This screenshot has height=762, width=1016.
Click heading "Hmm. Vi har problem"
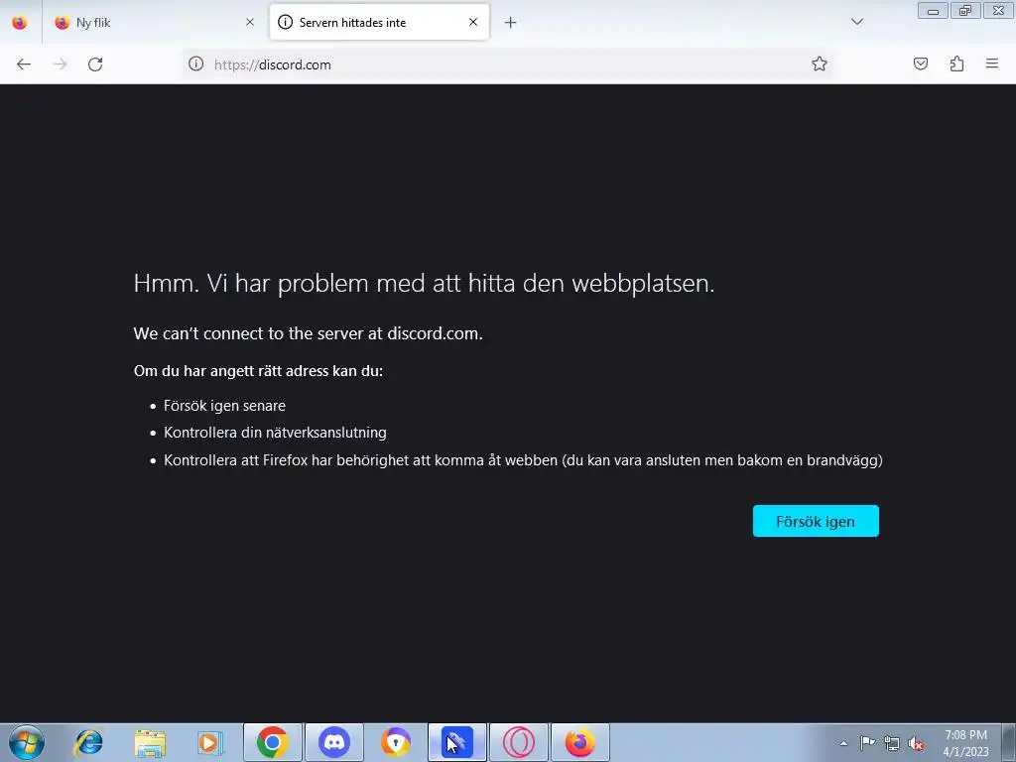pos(424,283)
